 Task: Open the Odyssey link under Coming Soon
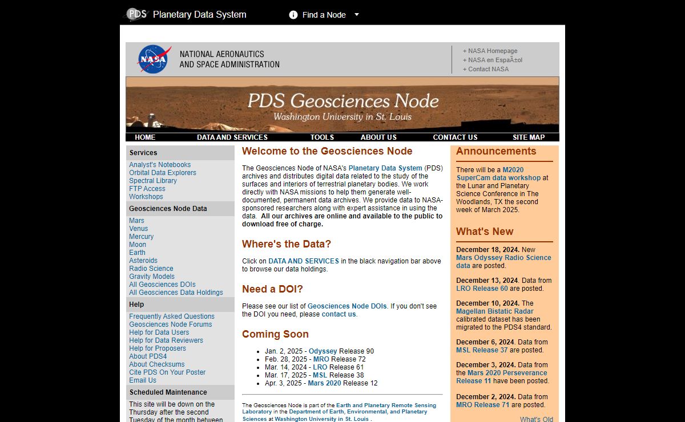point(323,351)
